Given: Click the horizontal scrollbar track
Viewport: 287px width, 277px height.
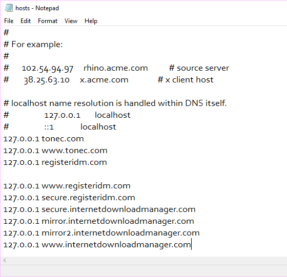Looking at the screenshot, I should (147, 261).
